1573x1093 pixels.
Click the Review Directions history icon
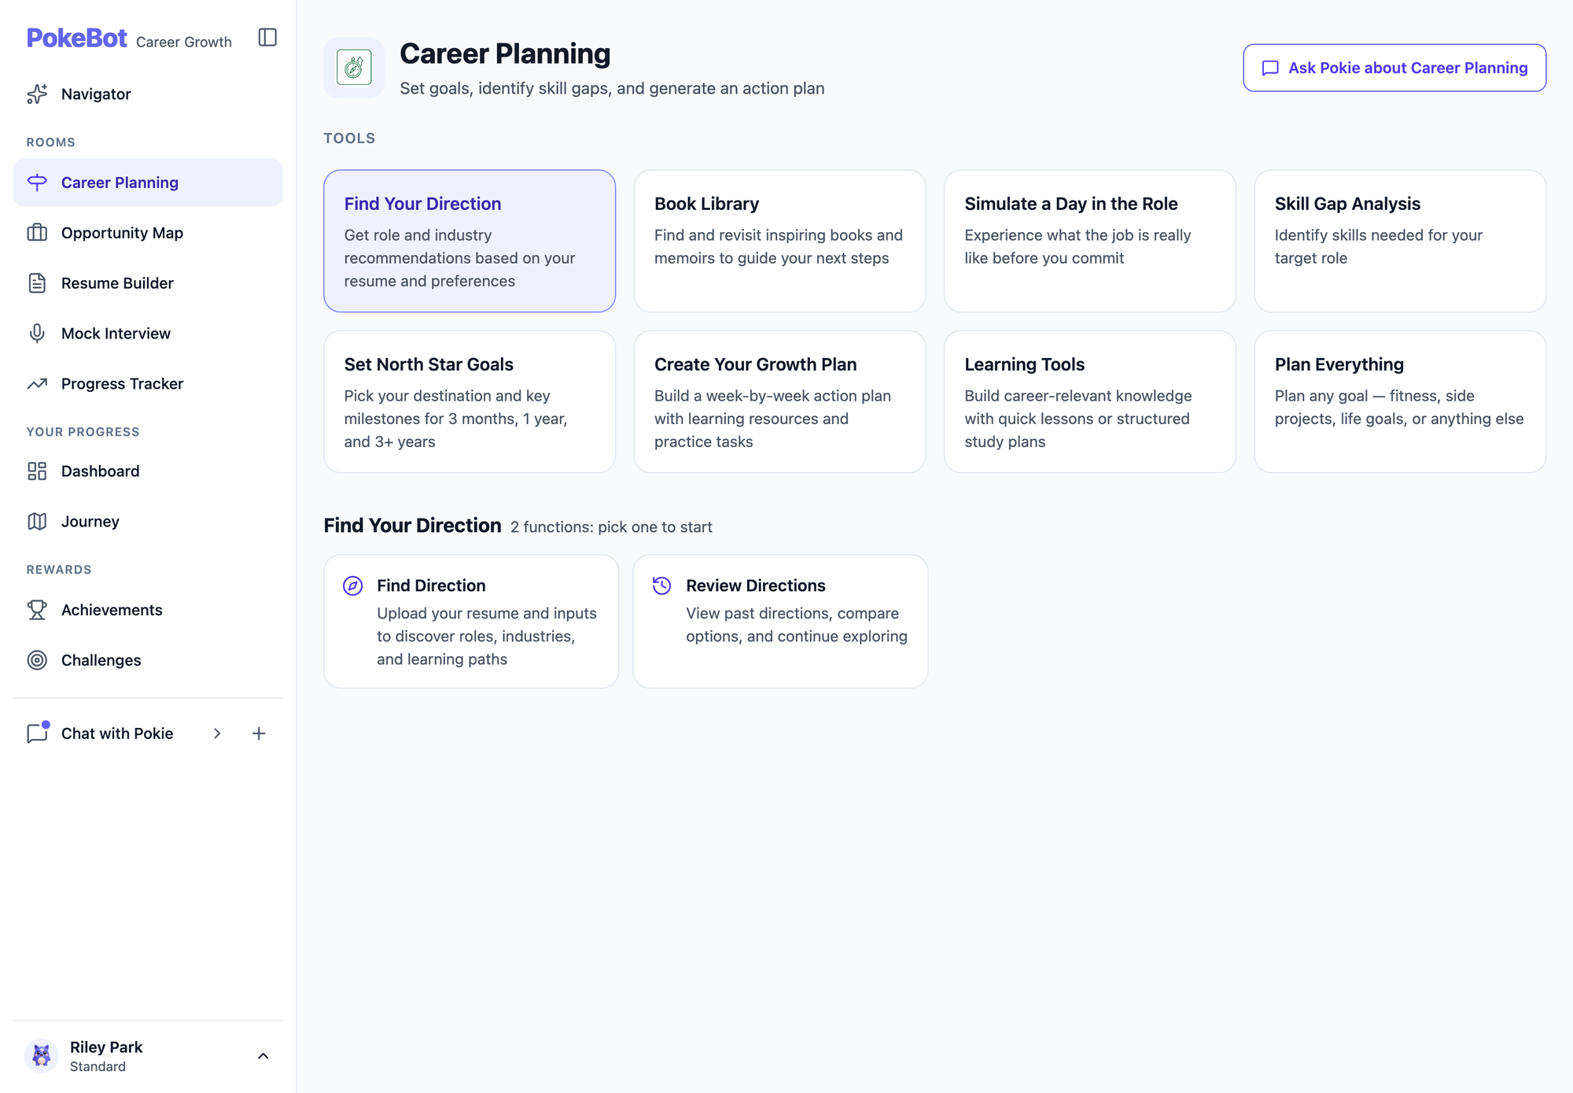(662, 585)
